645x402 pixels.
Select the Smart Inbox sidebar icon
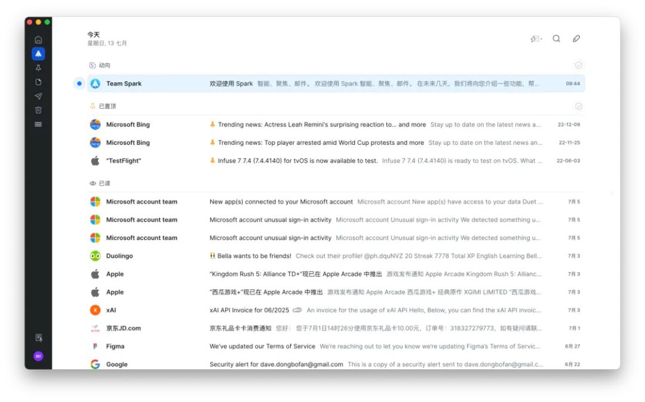click(x=38, y=54)
